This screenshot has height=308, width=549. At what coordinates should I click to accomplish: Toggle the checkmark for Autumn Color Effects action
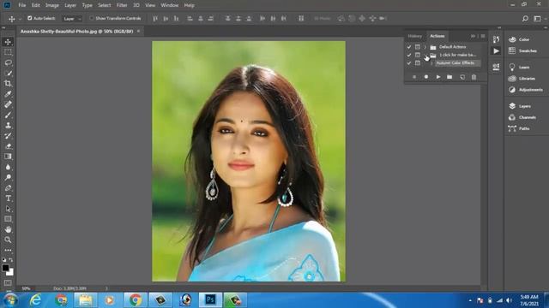409,62
